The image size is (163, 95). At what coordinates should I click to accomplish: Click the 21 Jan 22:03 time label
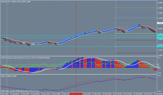pyautogui.click(x=107, y=94)
